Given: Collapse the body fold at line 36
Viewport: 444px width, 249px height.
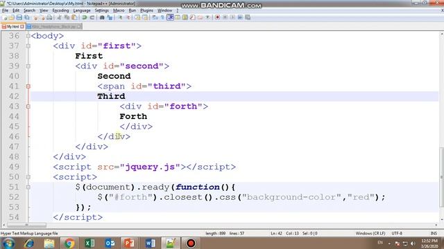Looking at the screenshot, I should click(28, 36).
